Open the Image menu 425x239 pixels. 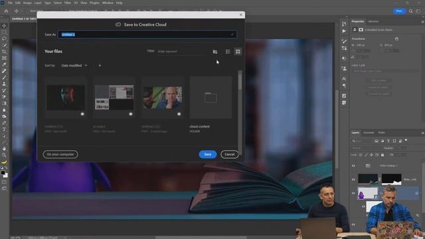click(27, 3)
